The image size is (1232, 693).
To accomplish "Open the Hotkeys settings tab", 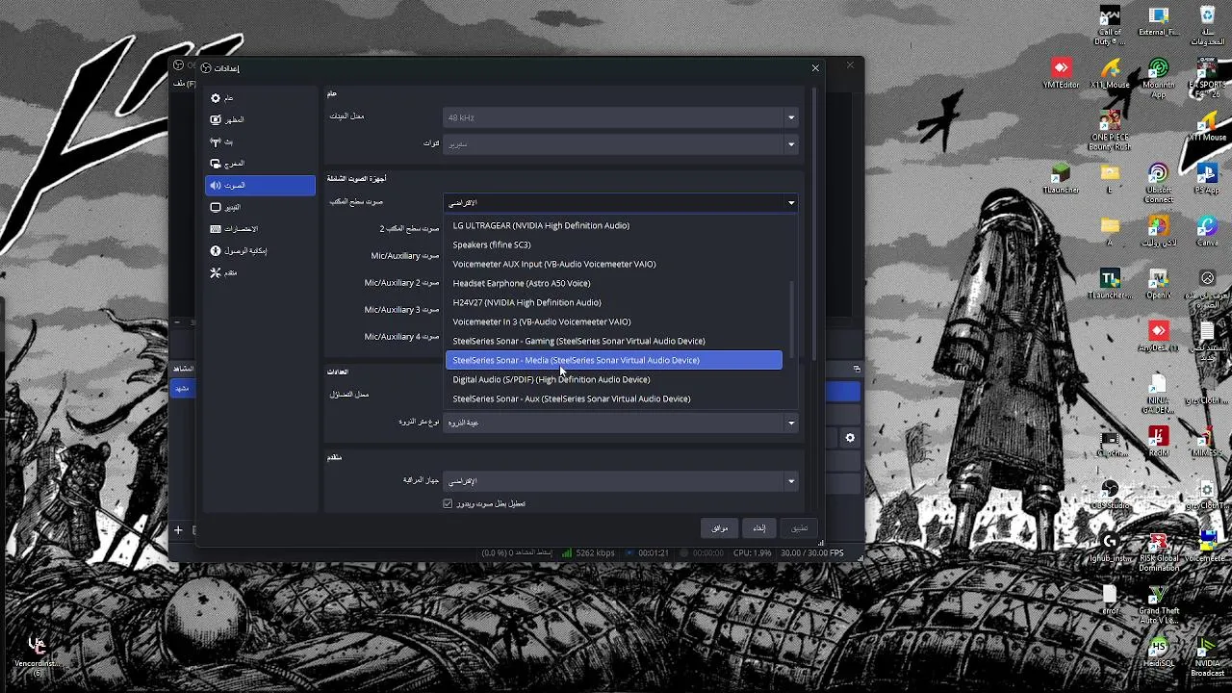I will tap(260, 229).
